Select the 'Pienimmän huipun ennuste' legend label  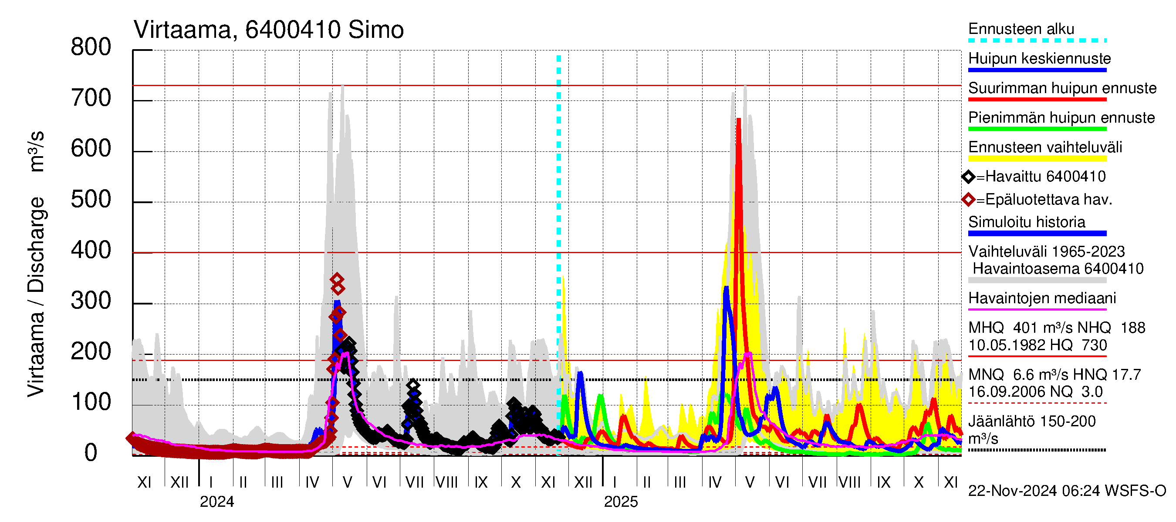tap(1061, 117)
